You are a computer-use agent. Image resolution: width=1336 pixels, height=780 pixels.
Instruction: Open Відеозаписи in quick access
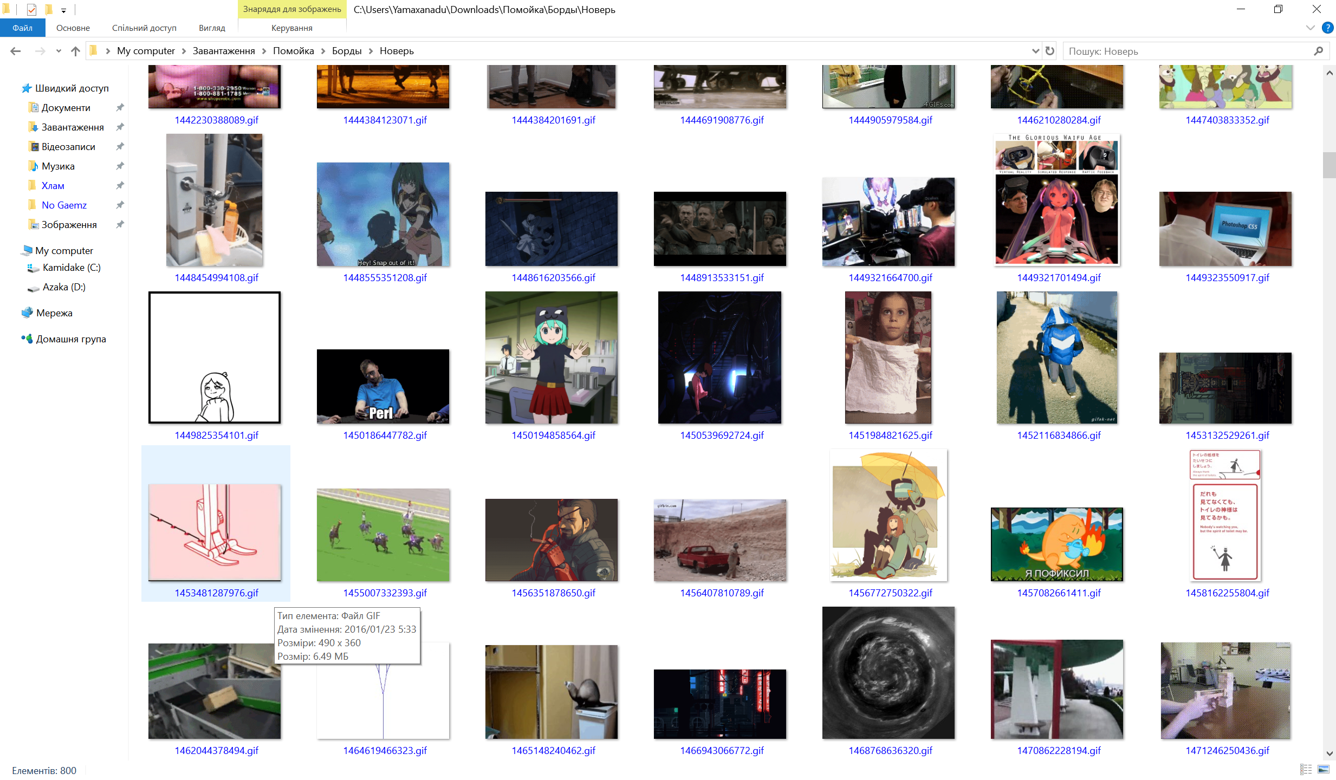click(x=68, y=146)
